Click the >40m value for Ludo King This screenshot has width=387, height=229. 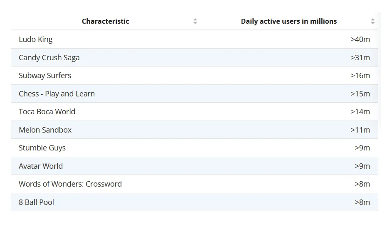coord(360,39)
